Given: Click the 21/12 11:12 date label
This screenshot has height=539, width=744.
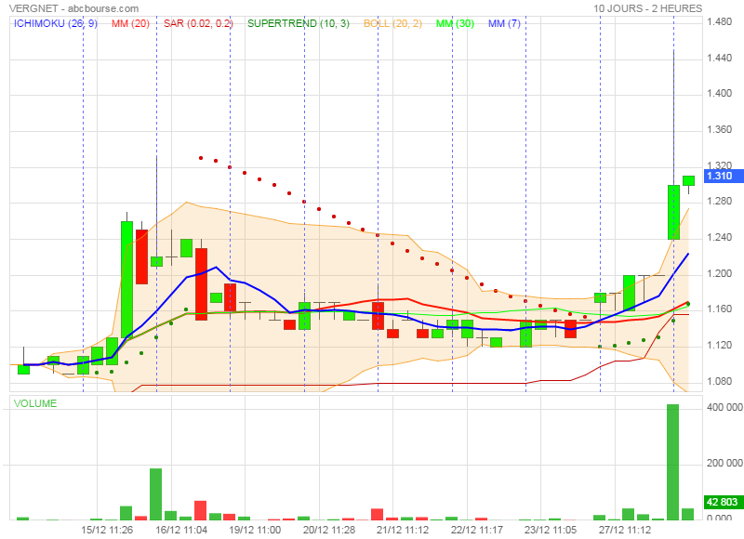Looking at the screenshot, I should pyautogui.click(x=403, y=530).
